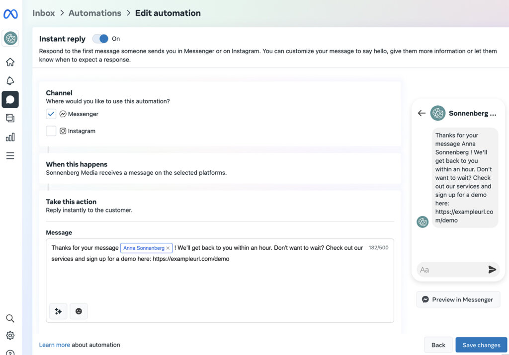Click the Meta logo in the corner
Screen dimensions: 509x355
coord(10,13)
